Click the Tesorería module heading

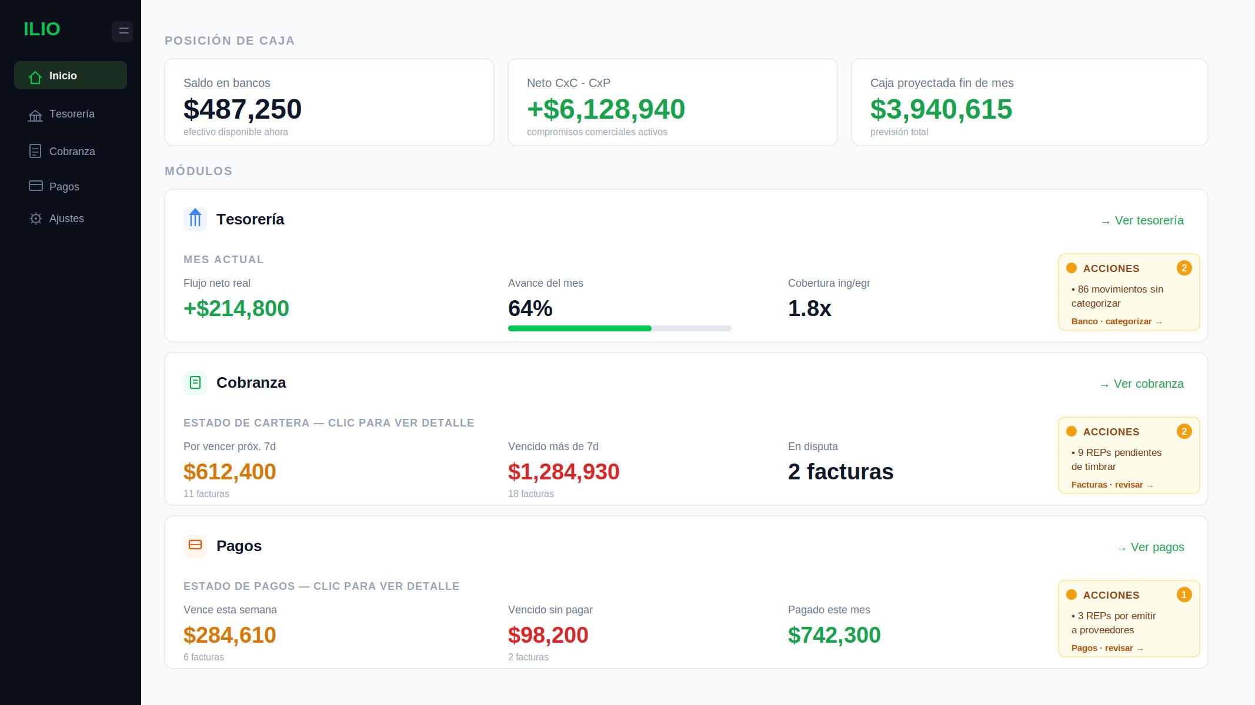coord(251,219)
